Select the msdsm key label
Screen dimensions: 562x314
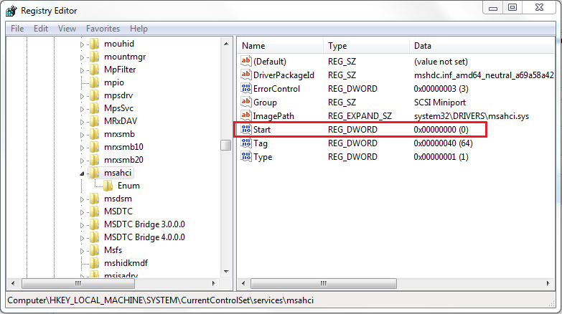tap(118, 199)
